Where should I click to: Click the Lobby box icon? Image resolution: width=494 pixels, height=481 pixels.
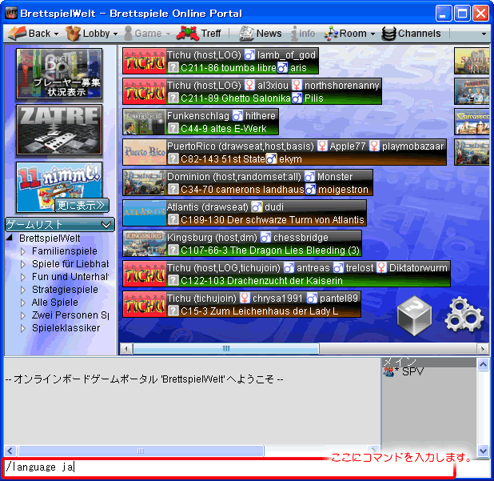(x=73, y=34)
